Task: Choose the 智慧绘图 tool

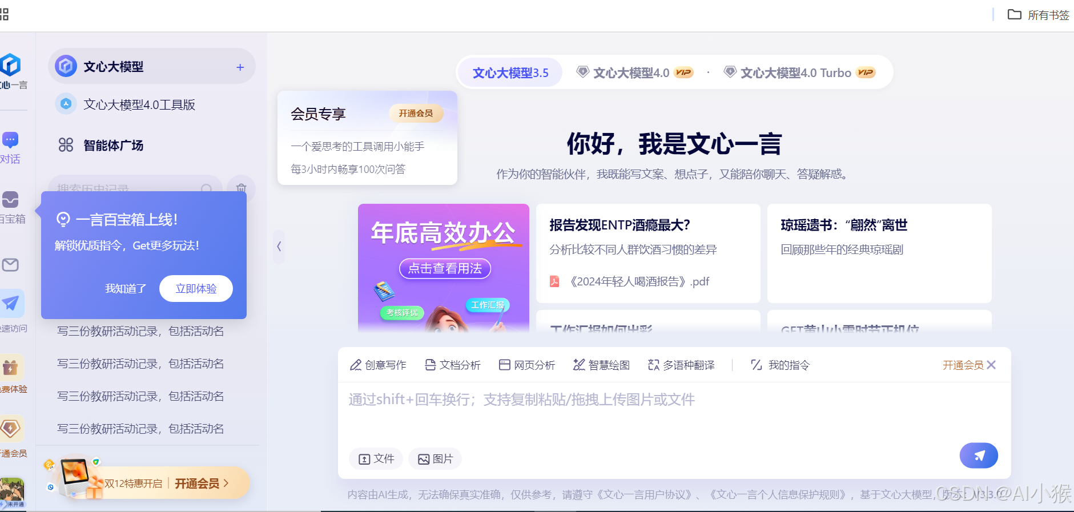Action: (x=602, y=365)
